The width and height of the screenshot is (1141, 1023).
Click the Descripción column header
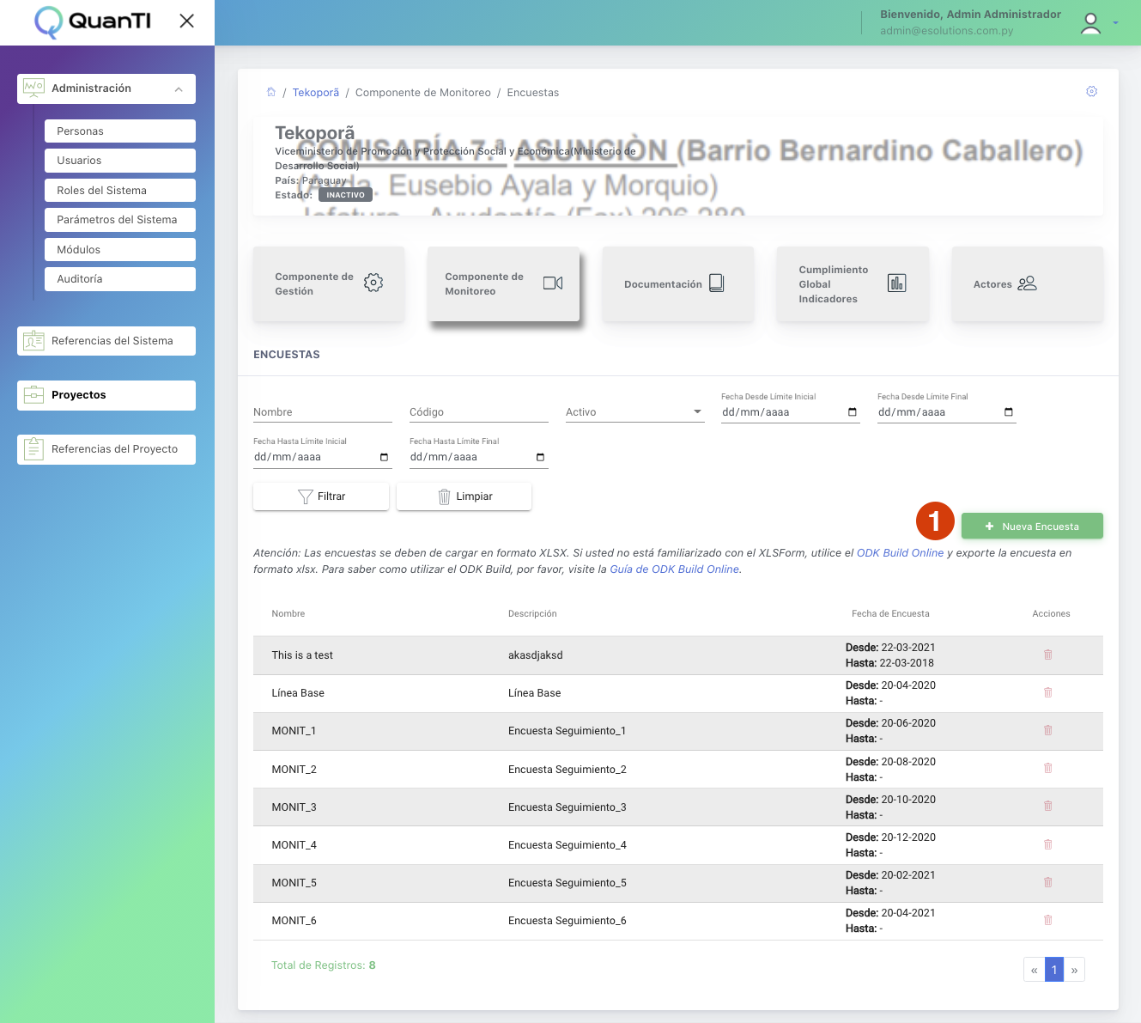(532, 614)
